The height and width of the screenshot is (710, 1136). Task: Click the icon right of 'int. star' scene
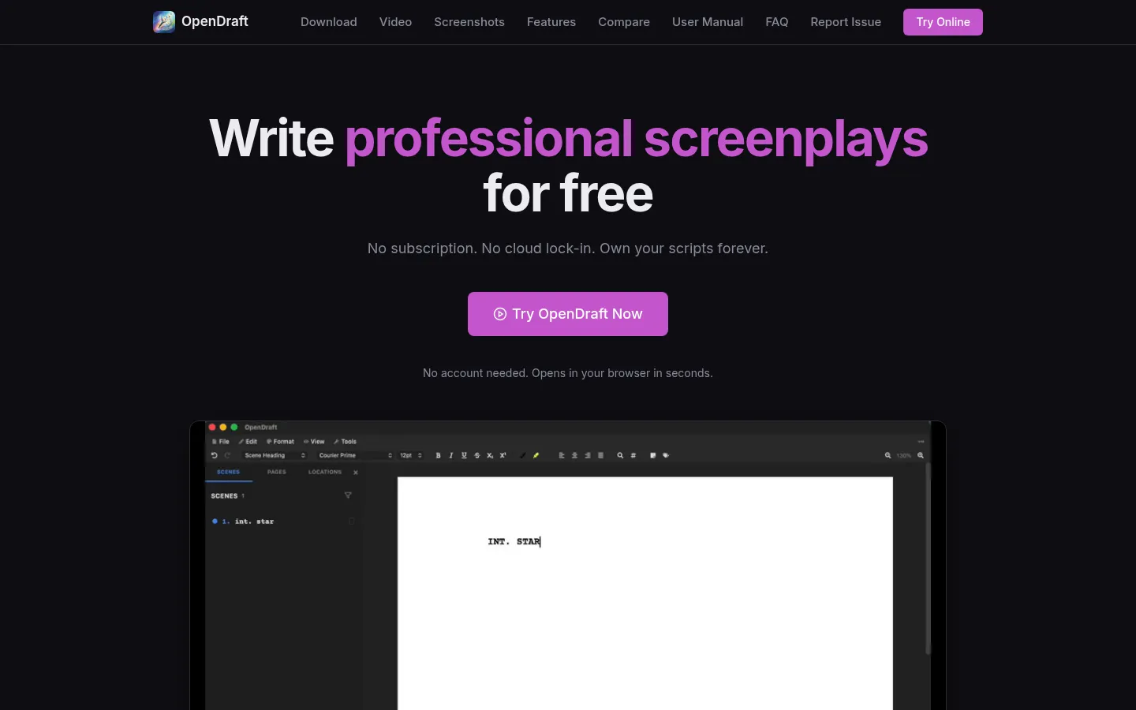coord(352,521)
